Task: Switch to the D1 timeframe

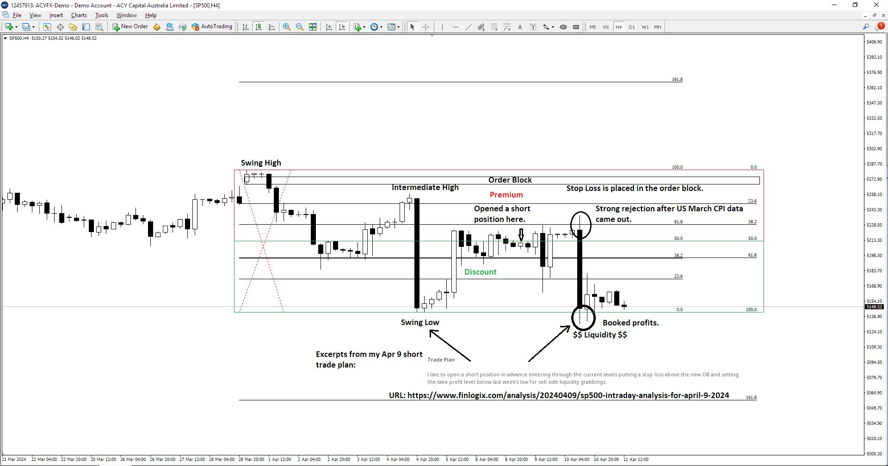Action: click(632, 27)
